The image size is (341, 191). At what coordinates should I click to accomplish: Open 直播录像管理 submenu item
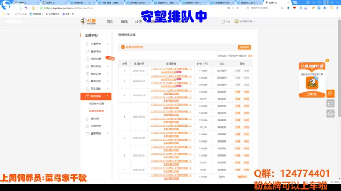(96, 111)
